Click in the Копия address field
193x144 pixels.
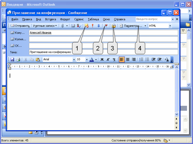(103, 39)
